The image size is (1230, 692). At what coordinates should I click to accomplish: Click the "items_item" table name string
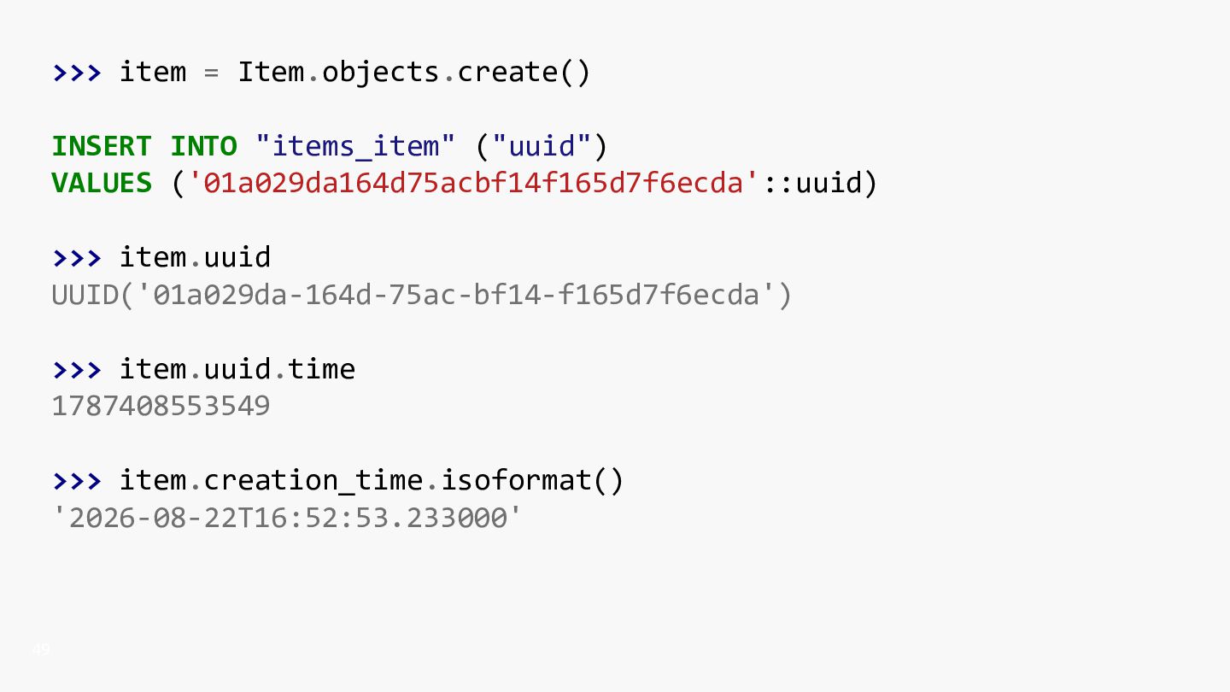[x=355, y=147]
